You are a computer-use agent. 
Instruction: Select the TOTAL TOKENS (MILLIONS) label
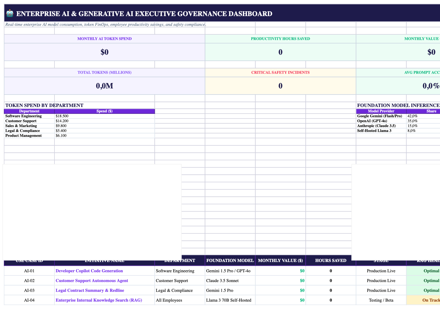click(x=105, y=73)
